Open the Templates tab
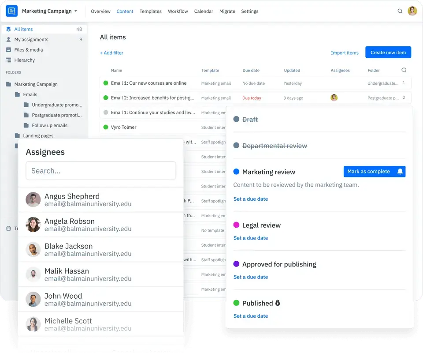 (x=151, y=11)
